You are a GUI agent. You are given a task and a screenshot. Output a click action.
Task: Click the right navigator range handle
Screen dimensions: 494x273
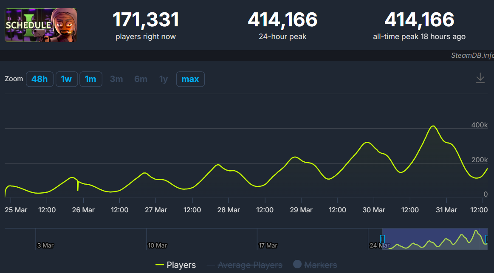(x=487, y=239)
